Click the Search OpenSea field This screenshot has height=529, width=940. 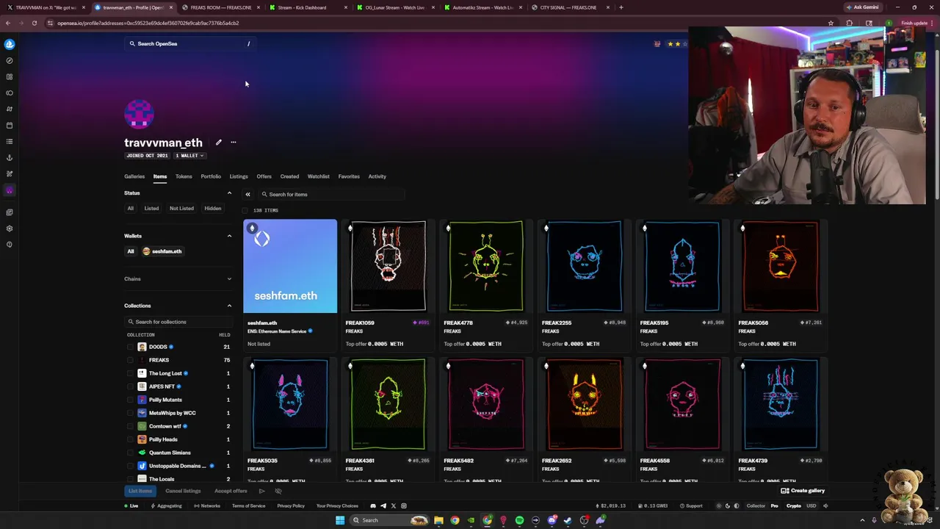pyautogui.click(x=190, y=44)
